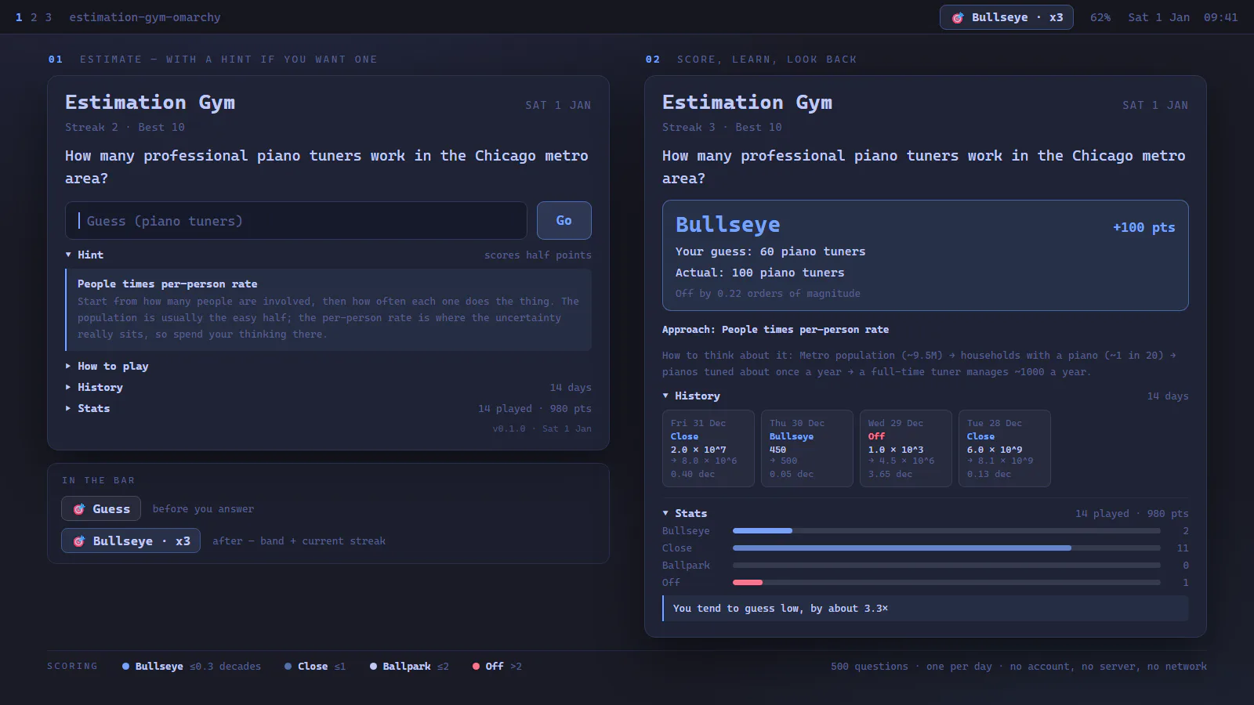Click the battery 62% indicator in top bar
This screenshot has height=705, width=1254.
point(1100,17)
